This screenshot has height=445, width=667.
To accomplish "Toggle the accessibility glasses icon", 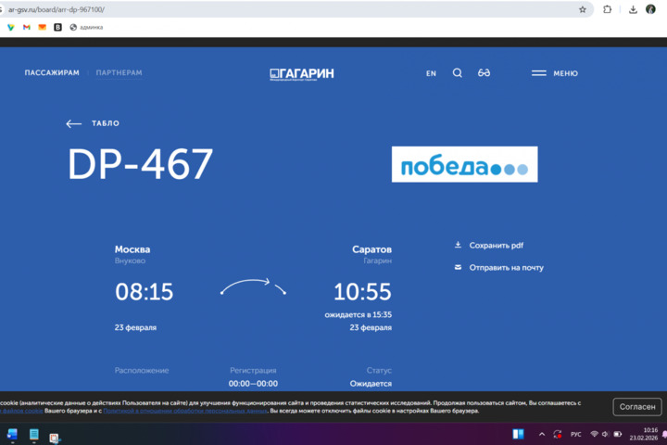I will (x=484, y=73).
